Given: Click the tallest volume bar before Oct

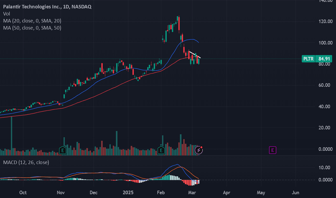Looking at the screenshot, I should pyautogui.click(x=12, y=135).
